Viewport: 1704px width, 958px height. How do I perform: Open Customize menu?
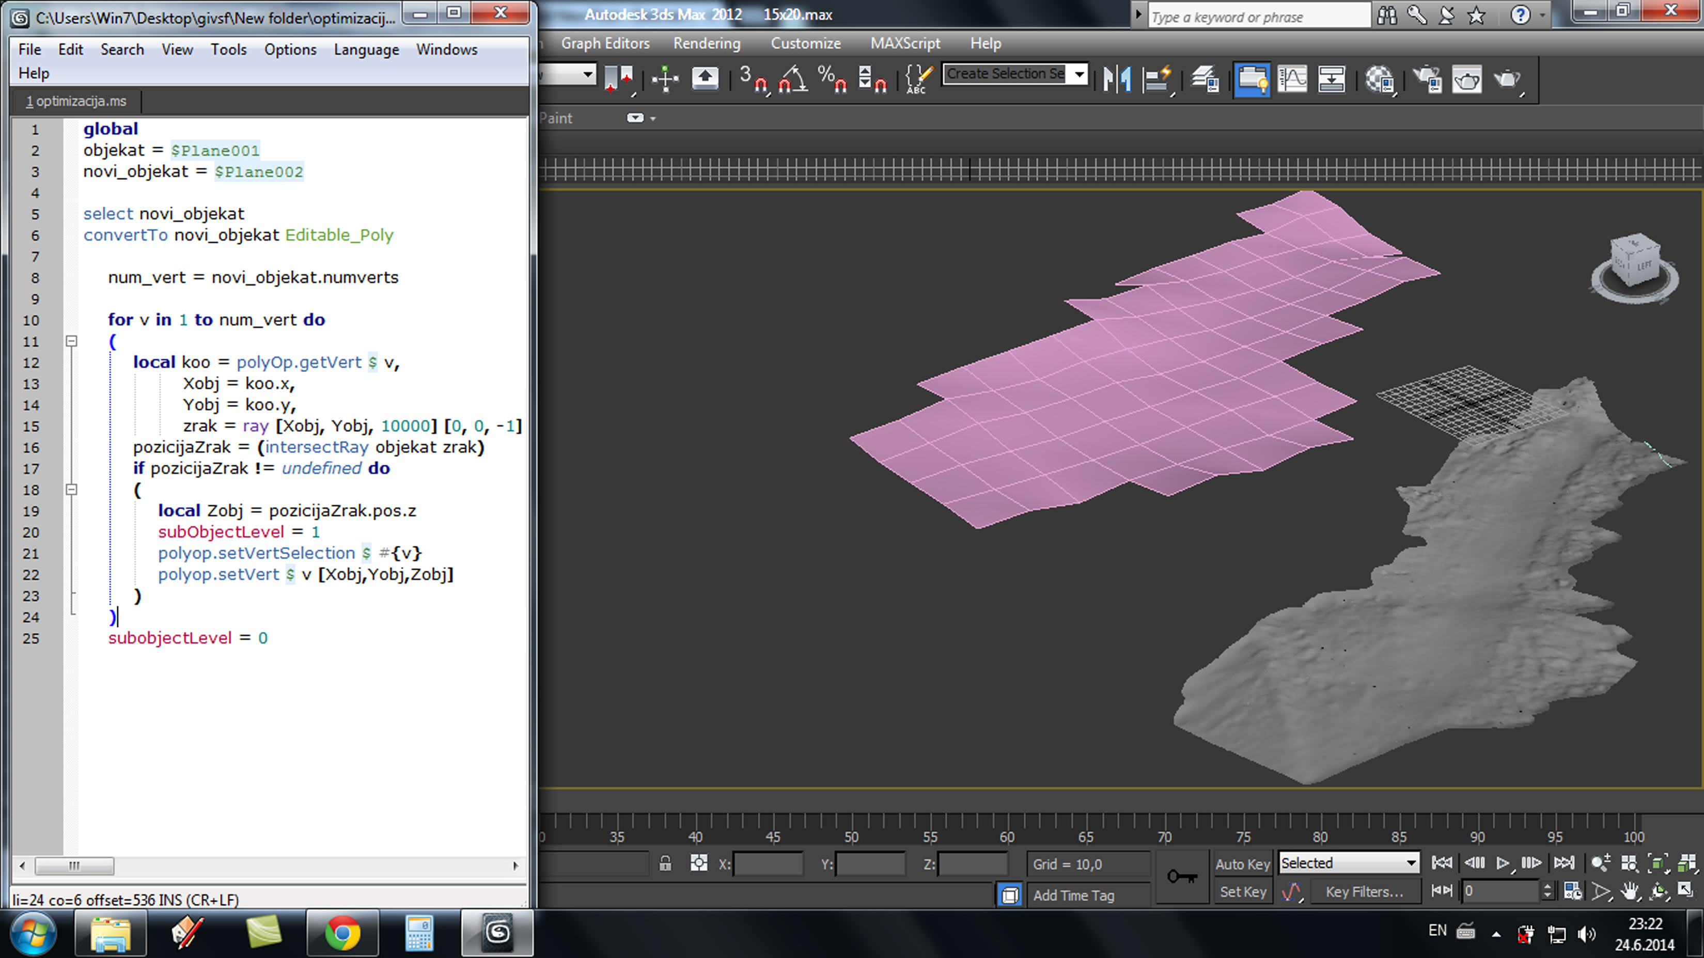coord(805,44)
